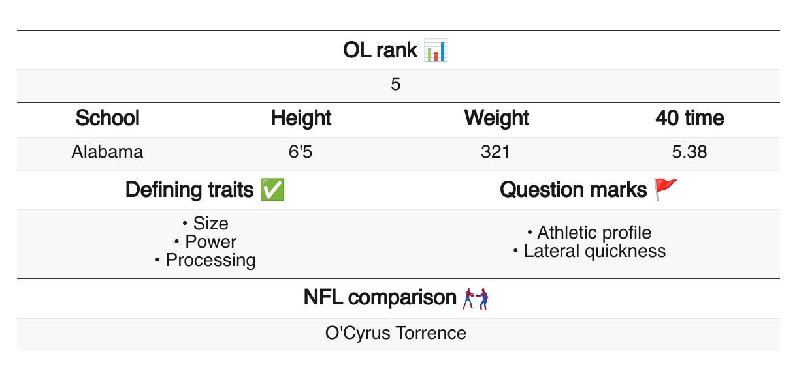This screenshot has height=369, width=797.
Task: Click the O'Cyrus Torrence comparison name
Action: (396, 333)
